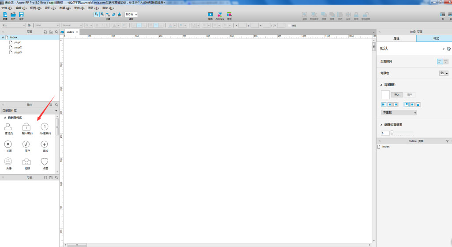The image size is (452, 247).
Task: Click the 关闭 X circle widget
Action: click(8, 144)
